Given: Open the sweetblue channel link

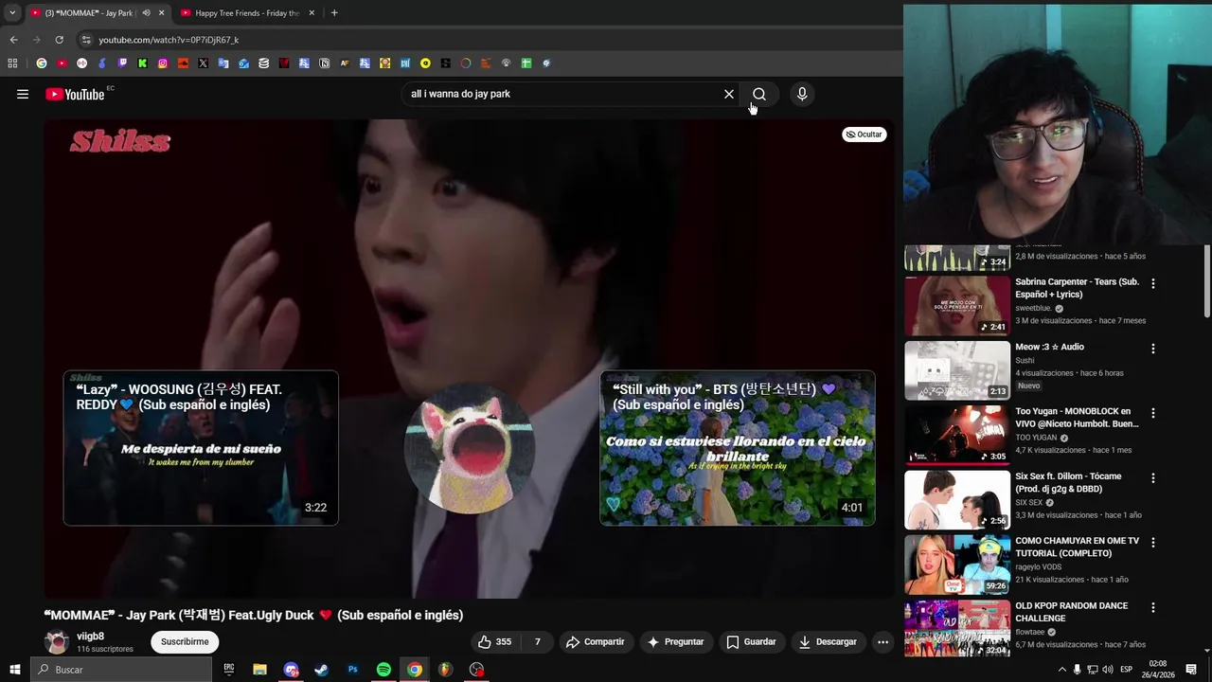Looking at the screenshot, I should click(x=1033, y=309).
